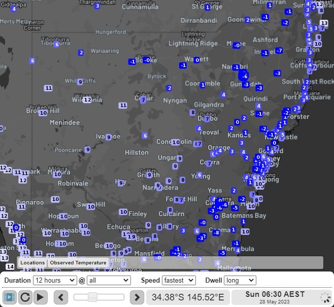This screenshot has height=307, width=334.
Task: Start playback with the play button
Action: (41, 297)
